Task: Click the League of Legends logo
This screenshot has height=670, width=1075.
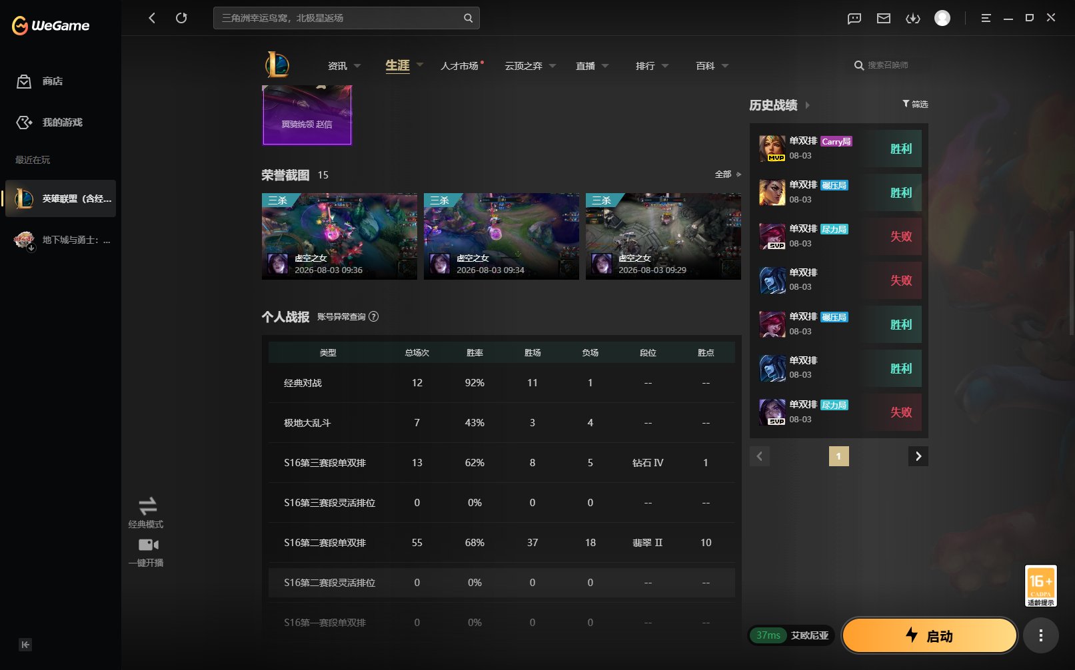Action: pyautogui.click(x=277, y=65)
